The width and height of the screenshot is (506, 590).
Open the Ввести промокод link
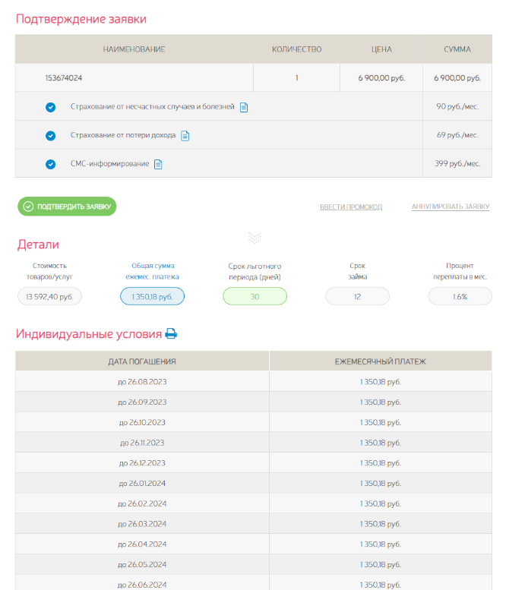(x=351, y=207)
